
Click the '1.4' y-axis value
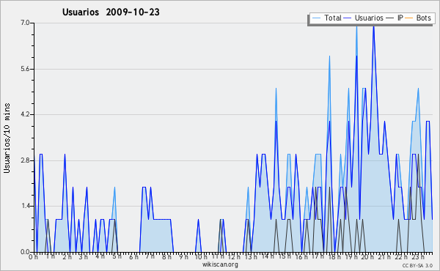(x=25, y=206)
